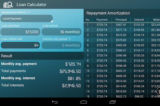Tap the Result section heading
Screen dimensions: 160x106
7,56
